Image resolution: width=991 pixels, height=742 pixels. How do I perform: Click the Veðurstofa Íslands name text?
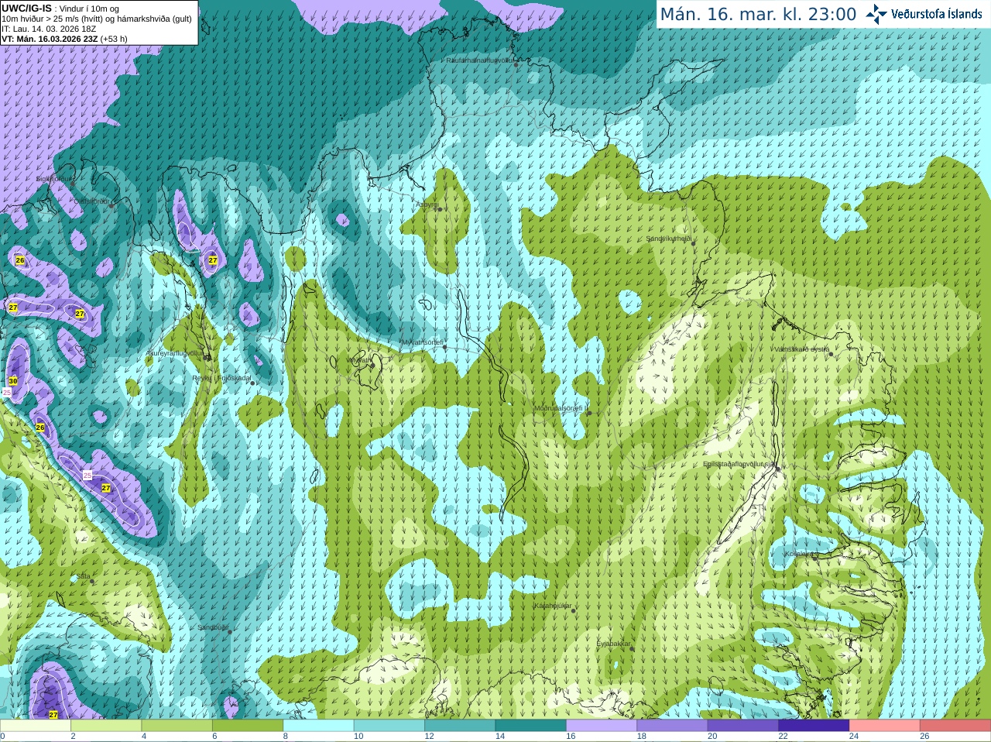pos(937,14)
